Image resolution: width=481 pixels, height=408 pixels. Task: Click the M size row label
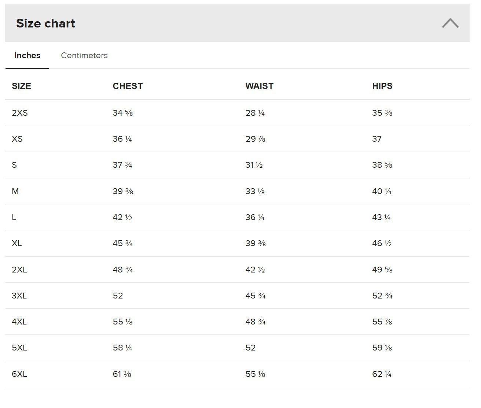[x=15, y=191]
